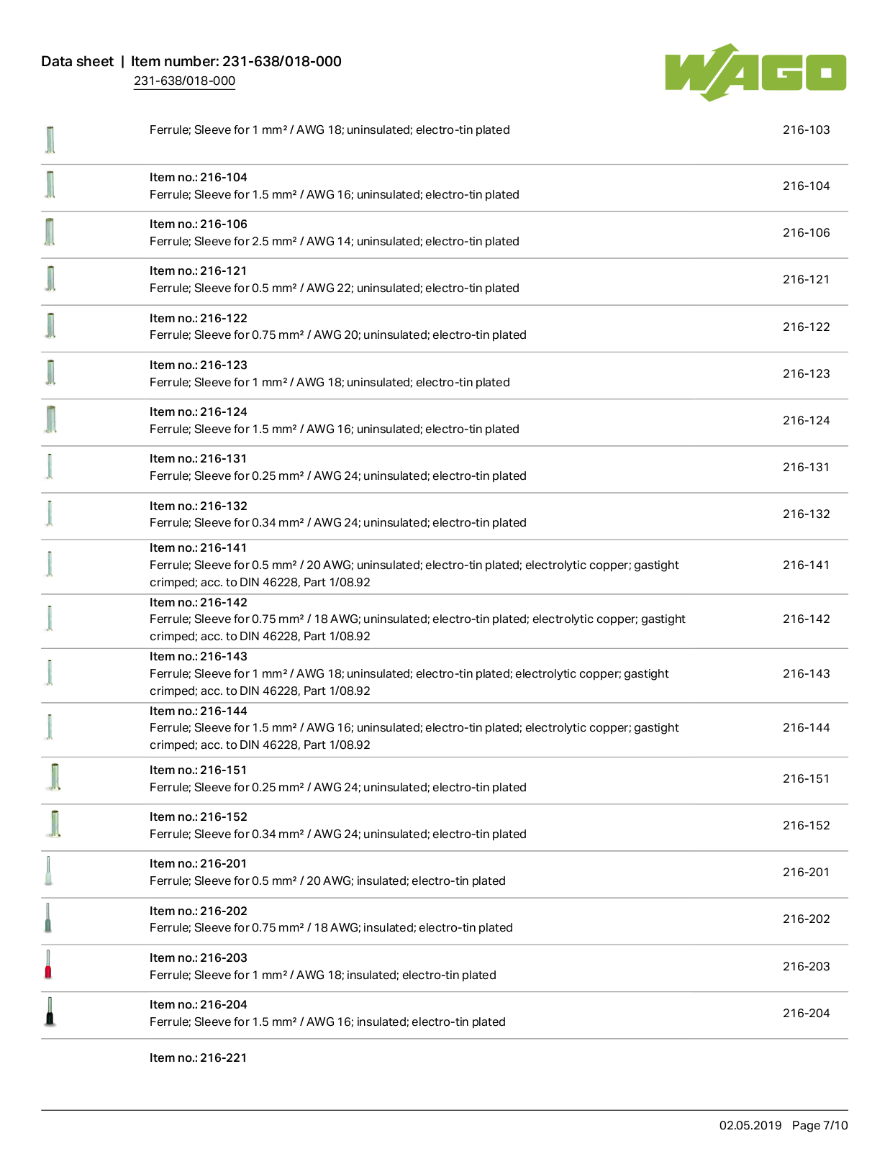Click the gray insulated ferrule 216-202 image
The image size is (890, 1151).
pos(48,918)
